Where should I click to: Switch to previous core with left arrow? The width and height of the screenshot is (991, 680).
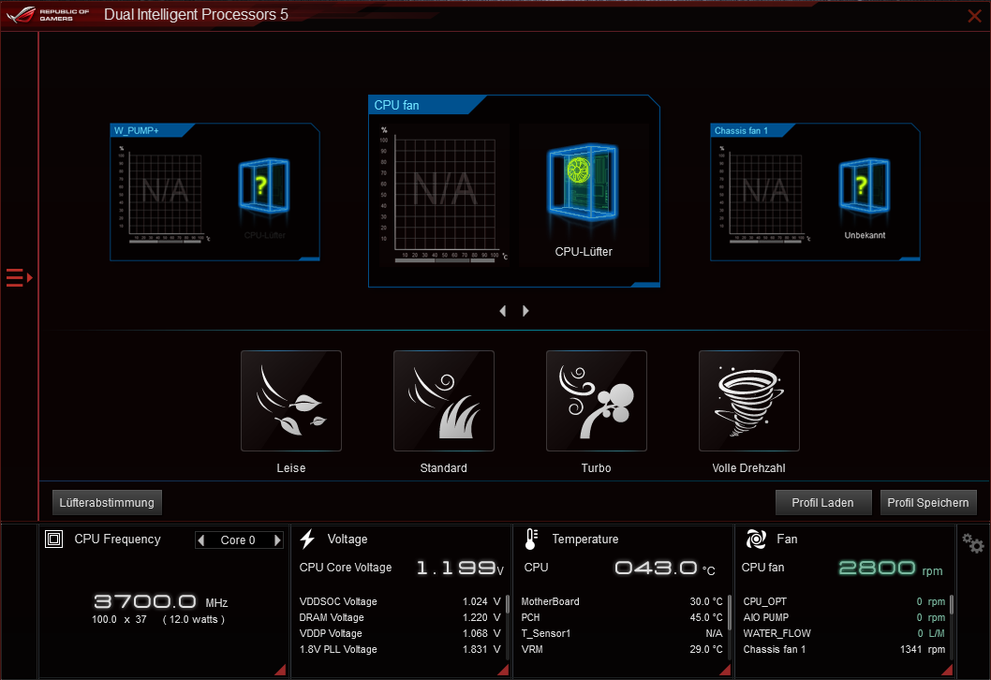(x=201, y=540)
